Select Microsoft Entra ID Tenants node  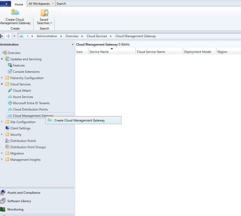tap(31, 103)
